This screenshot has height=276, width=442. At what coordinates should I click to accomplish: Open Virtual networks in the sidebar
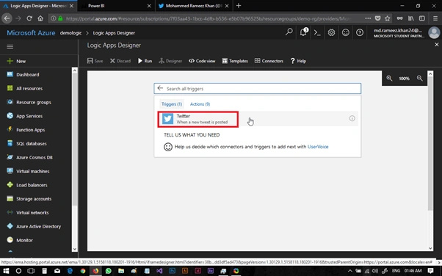click(28, 213)
